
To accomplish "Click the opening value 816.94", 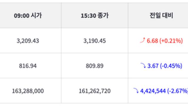I will pyautogui.click(x=28, y=66).
